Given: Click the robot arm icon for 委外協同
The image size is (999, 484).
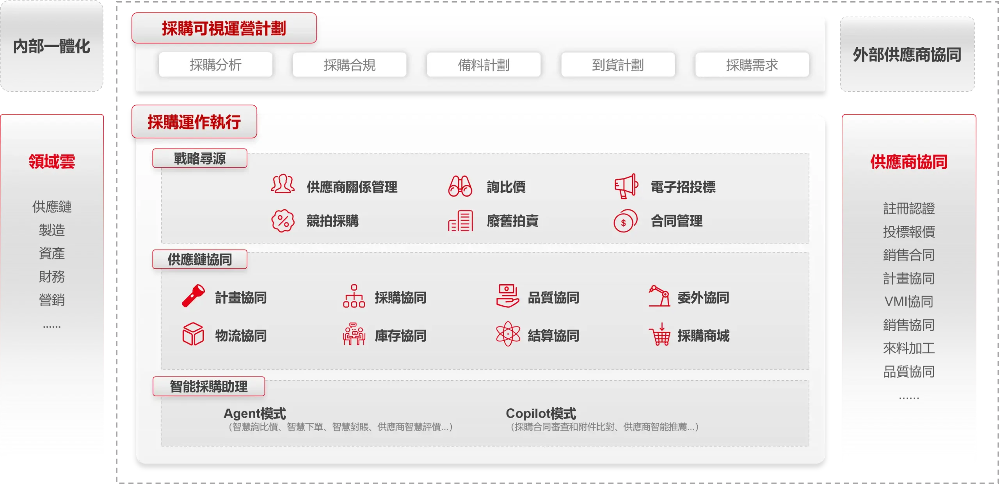Looking at the screenshot, I should click(x=659, y=296).
